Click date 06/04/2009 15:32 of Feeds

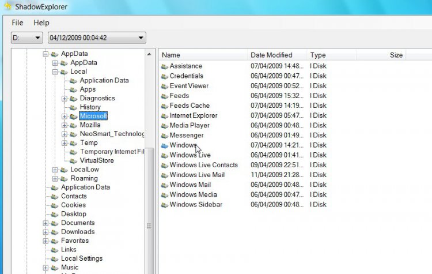277,96
